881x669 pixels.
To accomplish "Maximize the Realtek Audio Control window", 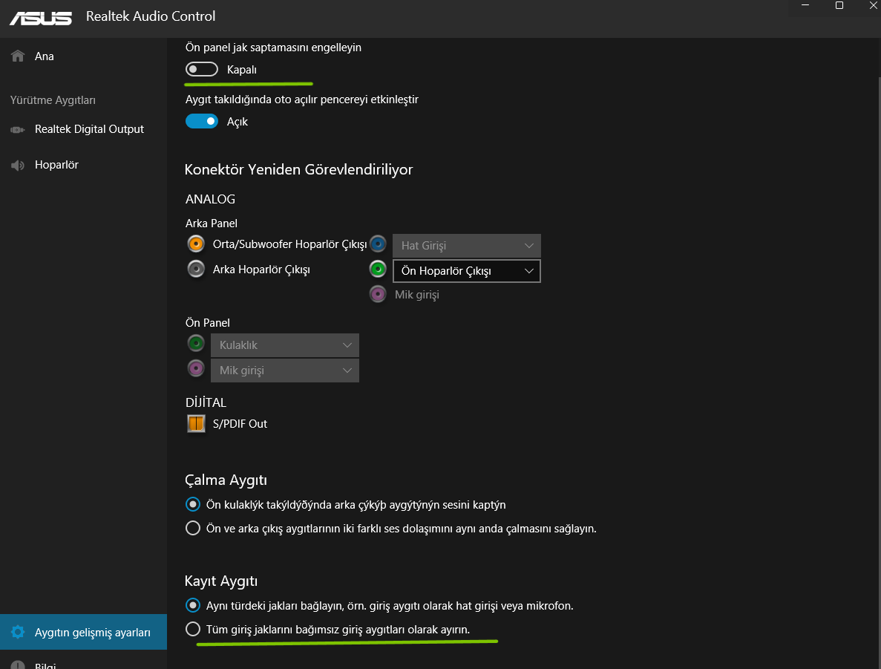I will pyautogui.click(x=839, y=6).
